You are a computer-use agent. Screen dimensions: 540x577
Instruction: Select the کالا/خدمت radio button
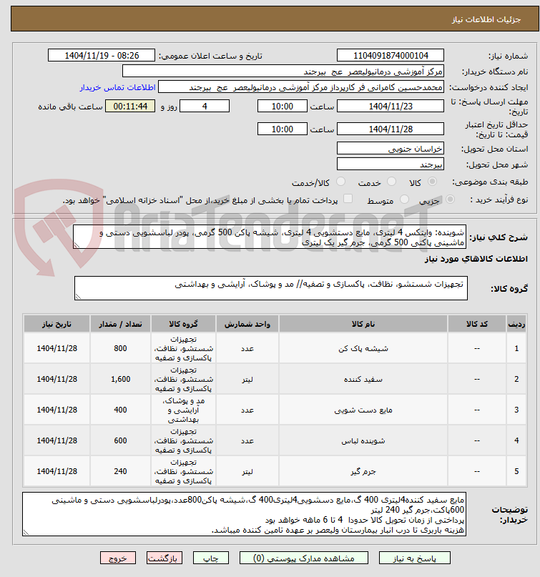click(x=341, y=182)
